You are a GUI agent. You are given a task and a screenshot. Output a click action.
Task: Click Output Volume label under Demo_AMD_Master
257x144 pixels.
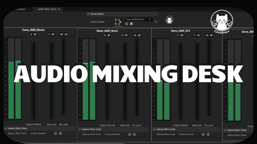[33, 124]
